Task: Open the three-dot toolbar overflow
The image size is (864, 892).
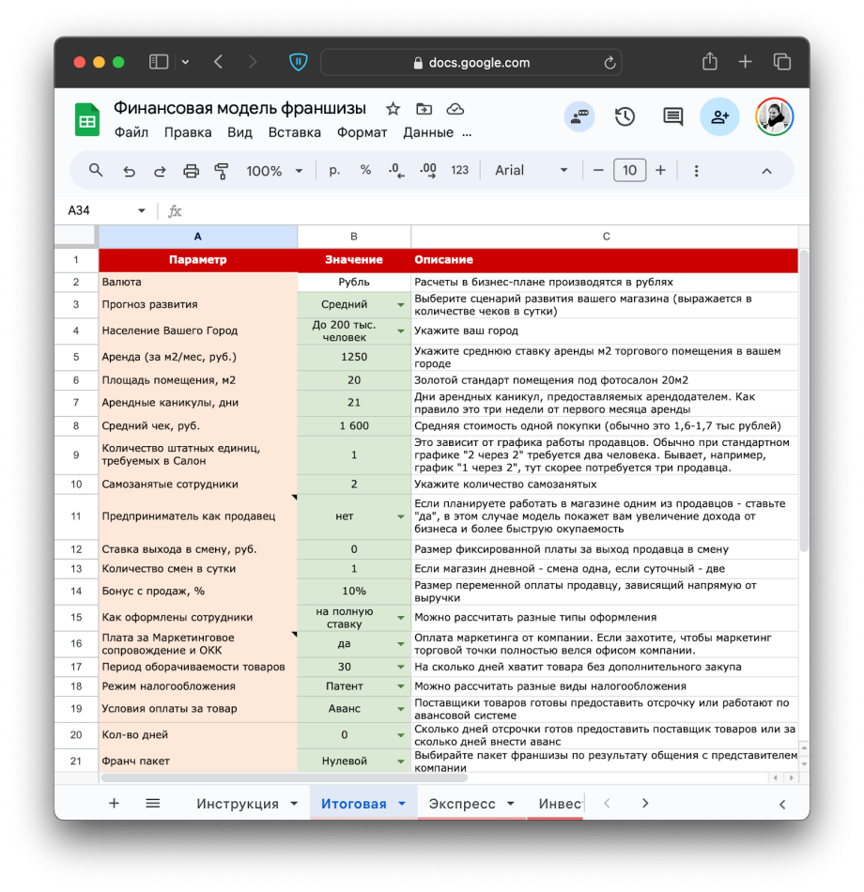Action: [x=696, y=171]
